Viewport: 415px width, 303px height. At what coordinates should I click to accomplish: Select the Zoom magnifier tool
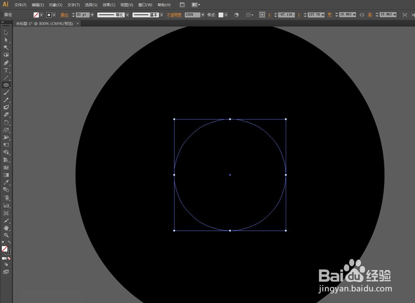[x=6, y=235]
